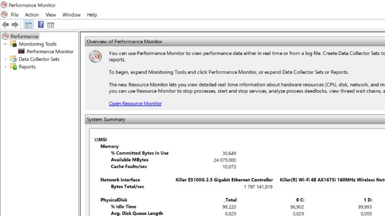Click disk queue value 0,000
Image resolution: width=385 pixels, height=216 pixels.
366,214
